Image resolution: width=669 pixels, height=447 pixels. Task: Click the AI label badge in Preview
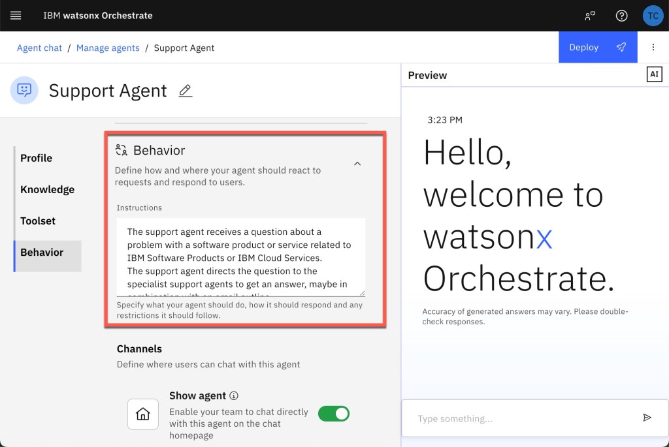654,74
